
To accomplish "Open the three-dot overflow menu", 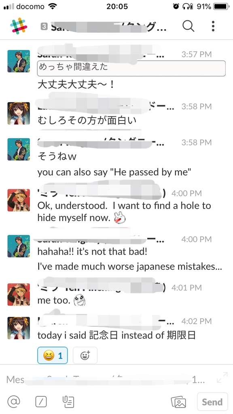I will 213,26.
